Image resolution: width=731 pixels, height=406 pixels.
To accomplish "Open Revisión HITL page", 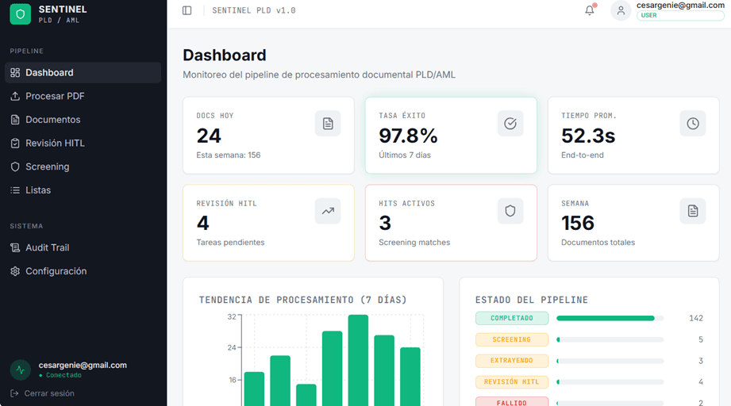I will click(83, 143).
